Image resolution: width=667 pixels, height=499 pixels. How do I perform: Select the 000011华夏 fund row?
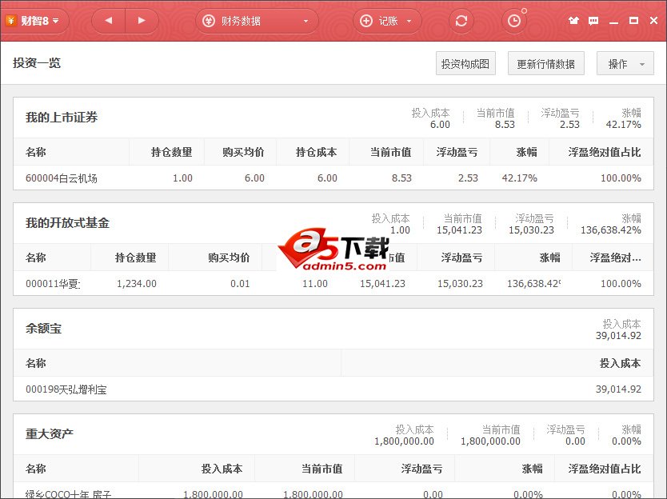pos(333,283)
